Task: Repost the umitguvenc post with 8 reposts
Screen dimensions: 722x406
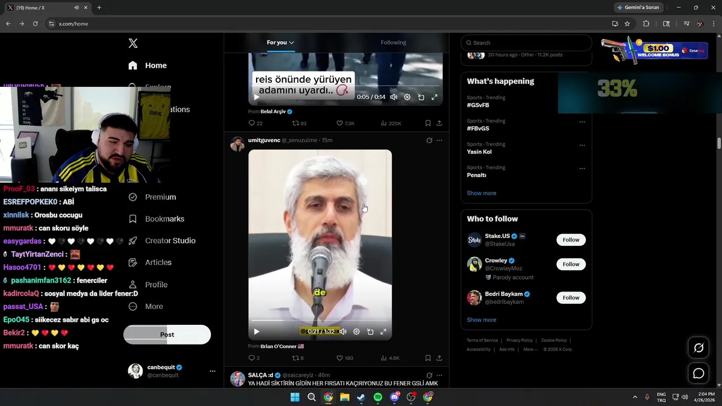Action: 297,358
